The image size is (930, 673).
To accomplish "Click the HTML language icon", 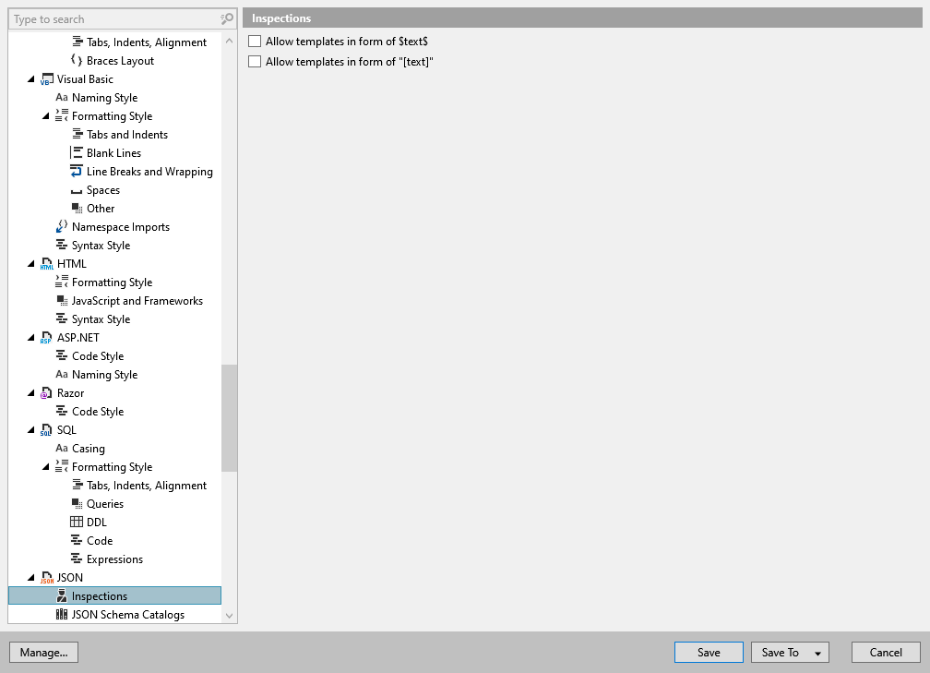I will pos(47,264).
